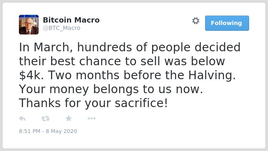268x151 pixels.
Task: Unfollow Bitcoin Macro using the blue button
Action: (x=227, y=23)
